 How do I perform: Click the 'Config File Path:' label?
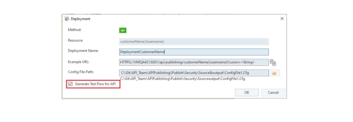81,72
